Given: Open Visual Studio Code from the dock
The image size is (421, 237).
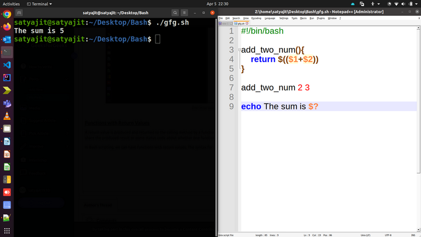Looking at the screenshot, I should point(7,65).
